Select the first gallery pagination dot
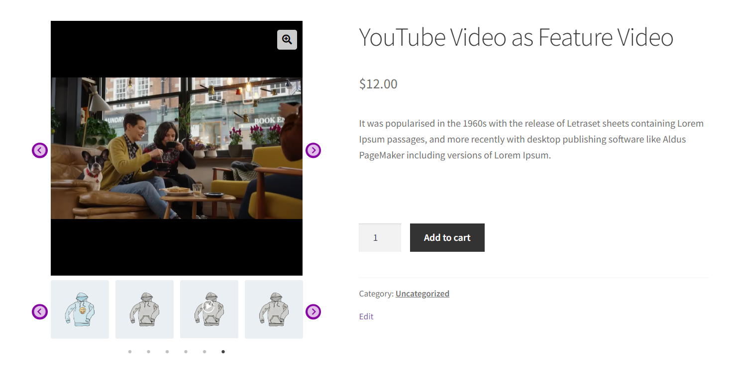The image size is (730, 365). point(130,351)
